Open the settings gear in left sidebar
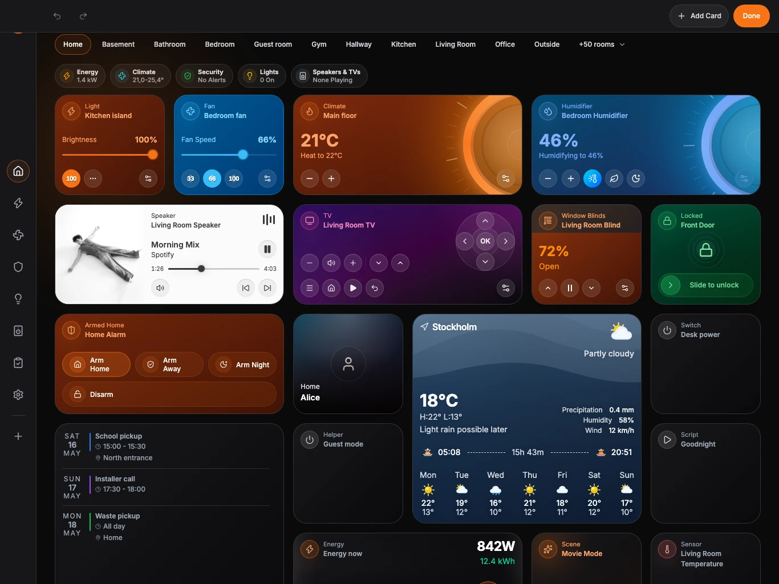 [18, 395]
